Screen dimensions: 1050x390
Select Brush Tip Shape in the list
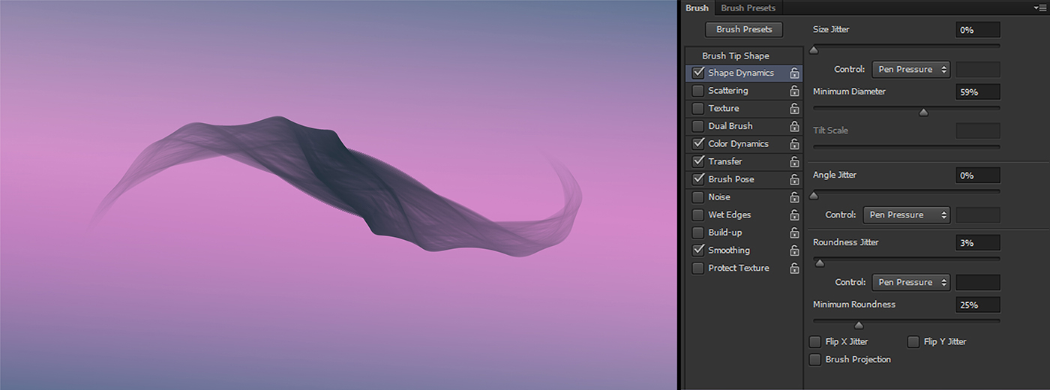tap(735, 56)
